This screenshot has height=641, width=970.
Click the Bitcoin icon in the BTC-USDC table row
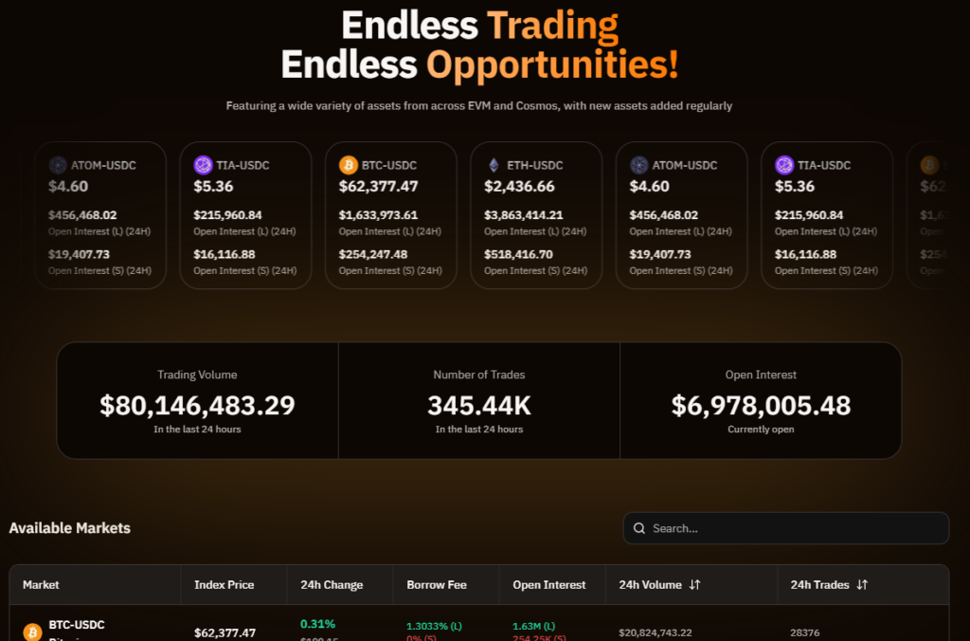click(x=32, y=632)
